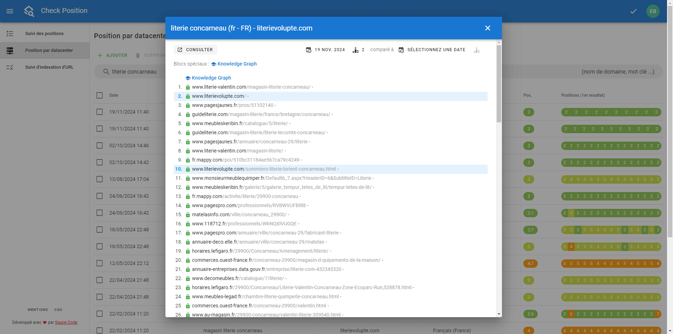Check the first 22/04/2024 21:48 row checkbox
The width and height of the screenshot is (673, 334).
(x=100, y=280)
